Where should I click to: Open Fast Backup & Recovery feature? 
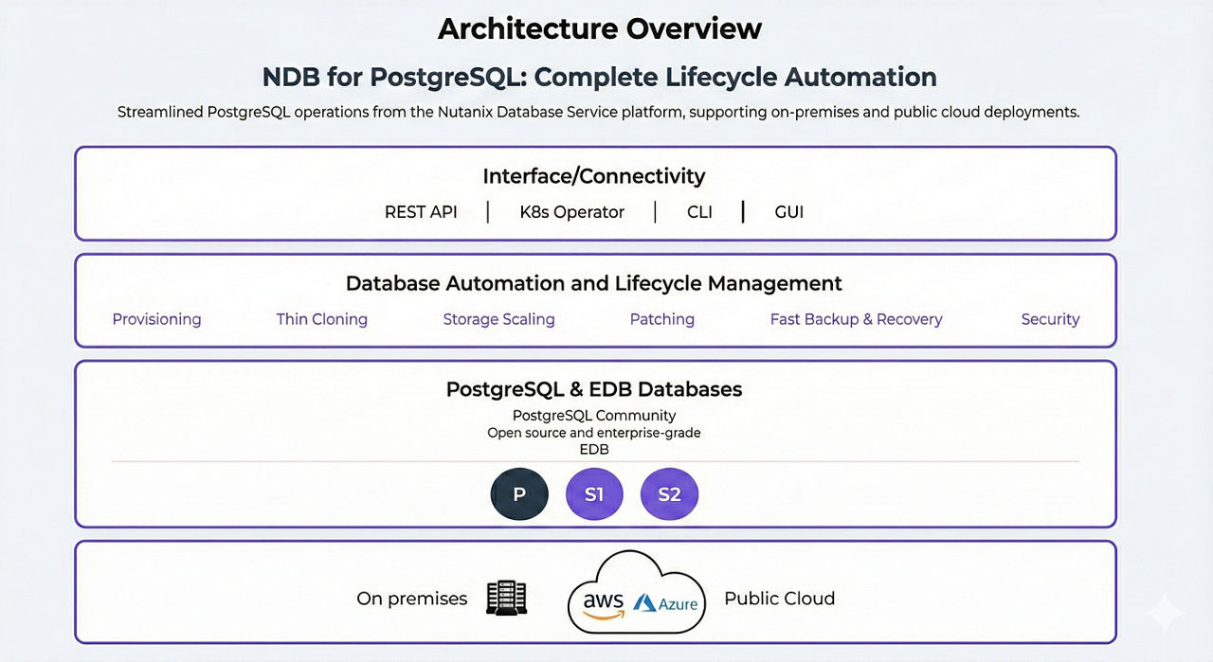856,319
